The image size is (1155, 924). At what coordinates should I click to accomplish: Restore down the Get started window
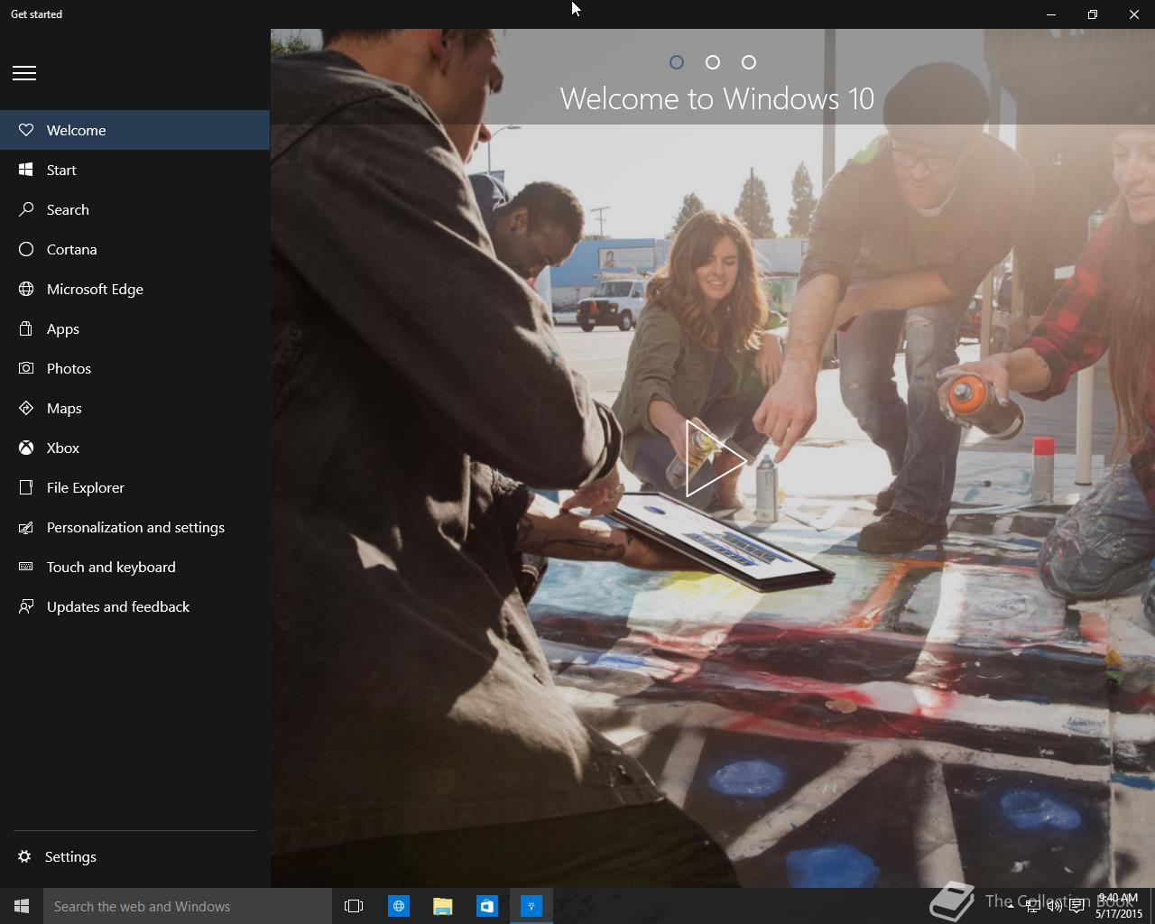(x=1092, y=14)
